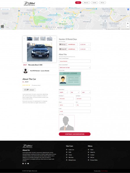Select the third car thumbnail
The height and width of the screenshot is (173, 130).
(x=43, y=39)
